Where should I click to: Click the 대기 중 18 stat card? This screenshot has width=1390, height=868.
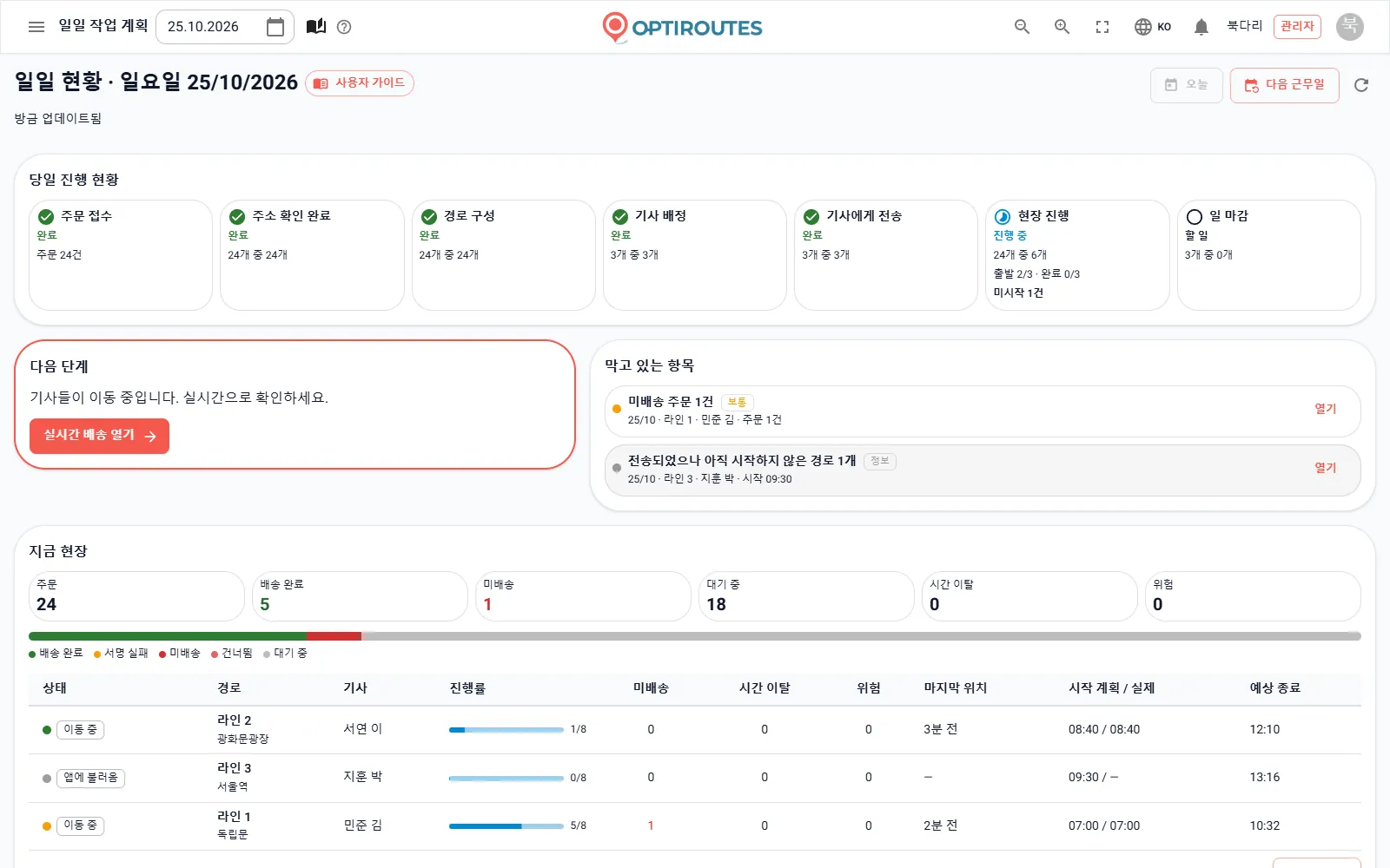click(x=806, y=596)
